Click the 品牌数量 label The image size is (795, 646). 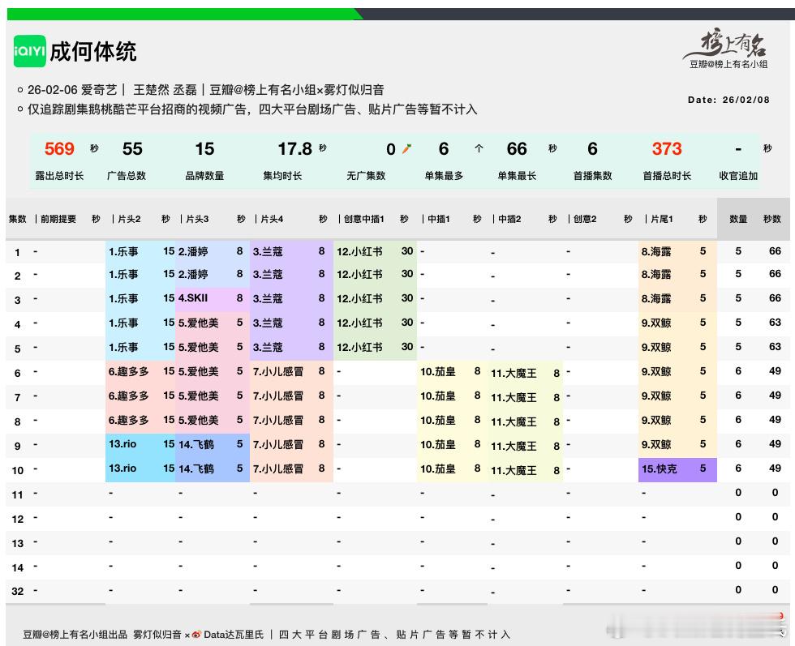[204, 176]
